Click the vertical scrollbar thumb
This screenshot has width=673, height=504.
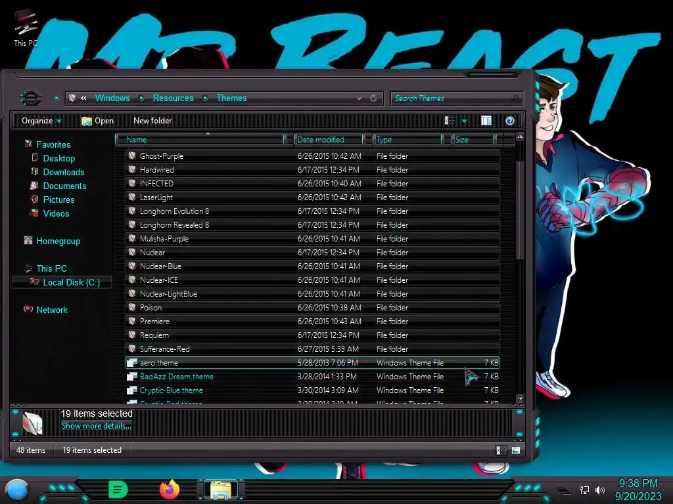[x=520, y=210]
